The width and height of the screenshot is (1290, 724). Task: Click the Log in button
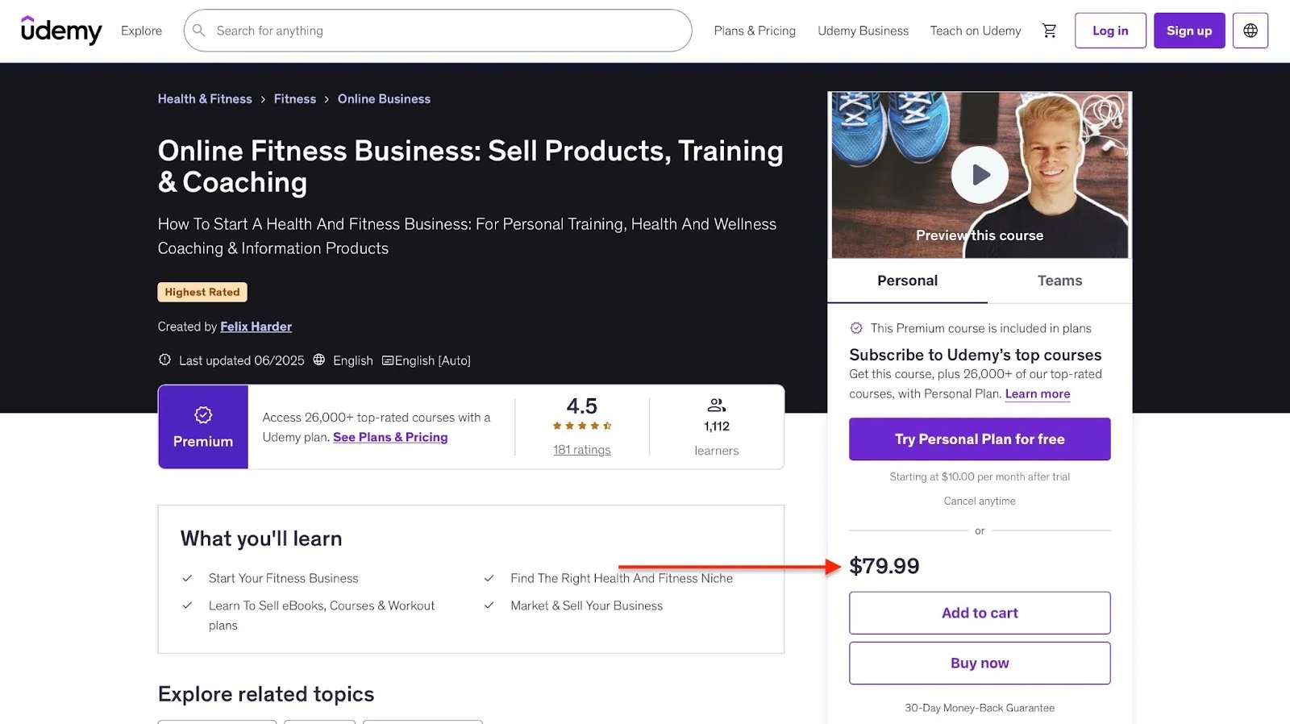tap(1110, 31)
